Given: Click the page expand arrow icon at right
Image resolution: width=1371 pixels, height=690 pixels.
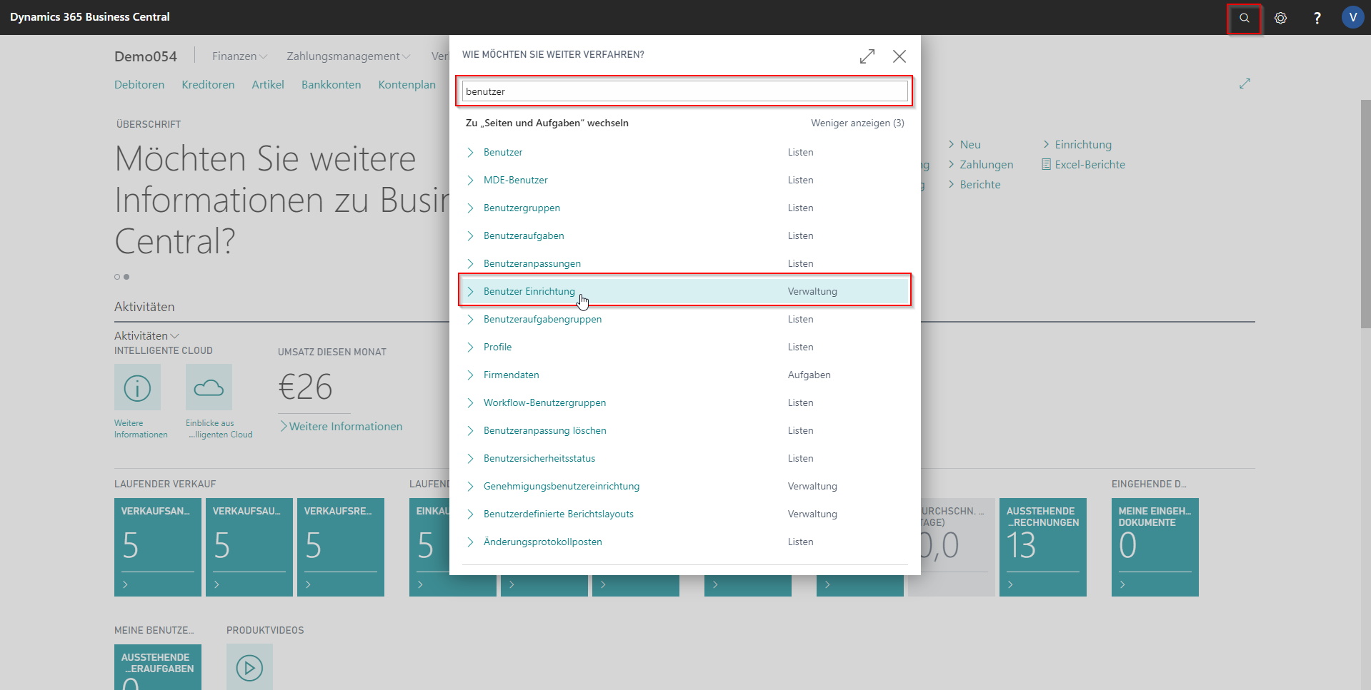Looking at the screenshot, I should [1244, 84].
